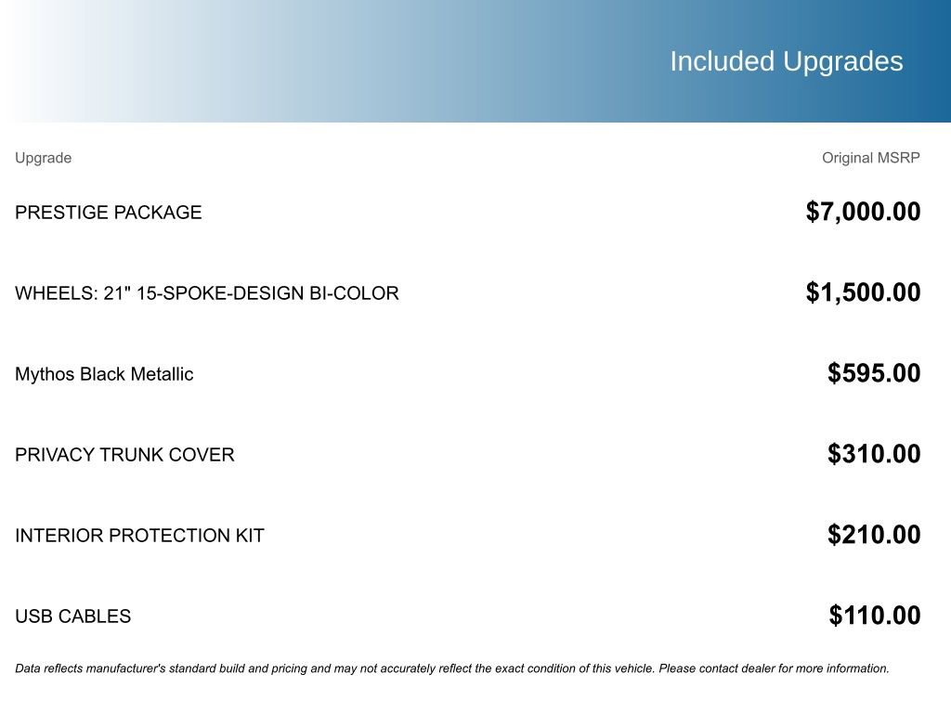Click the Original MSRP column label
951x713 pixels.
tap(870, 158)
